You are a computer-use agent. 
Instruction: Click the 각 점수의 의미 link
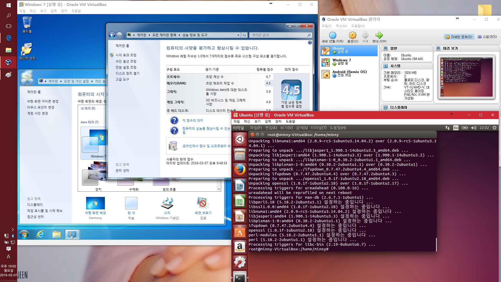(x=193, y=120)
